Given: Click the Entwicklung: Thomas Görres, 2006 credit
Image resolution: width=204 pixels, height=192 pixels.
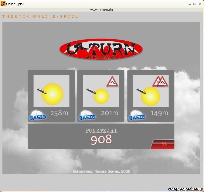Looking at the screenshot, I should tap(101, 171).
